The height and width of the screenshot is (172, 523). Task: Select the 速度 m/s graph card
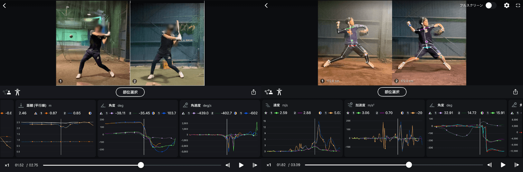[x=302, y=128]
